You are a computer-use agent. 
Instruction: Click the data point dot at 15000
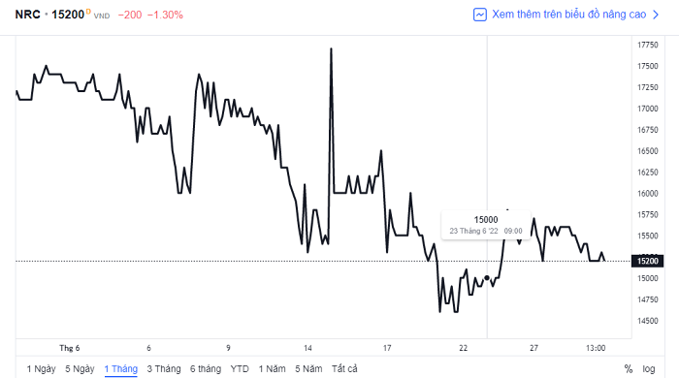(487, 278)
